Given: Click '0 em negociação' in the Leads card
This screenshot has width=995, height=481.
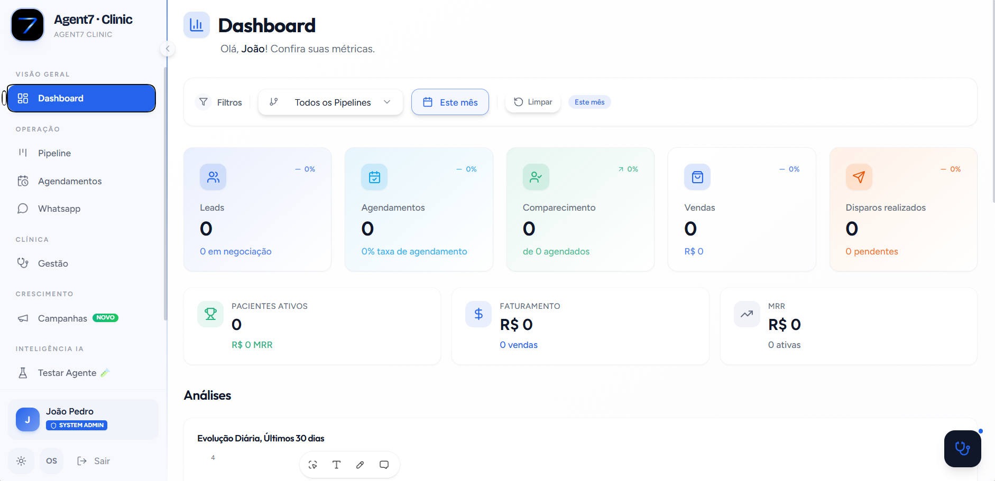Looking at the screenshot, I should pyautogui.click(x=236, y=251).
